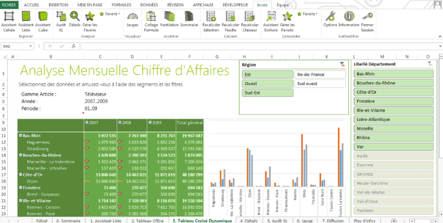Collapse the Bas-Rhin row group
The image size is (443, 223).
[x=20, y=136]
